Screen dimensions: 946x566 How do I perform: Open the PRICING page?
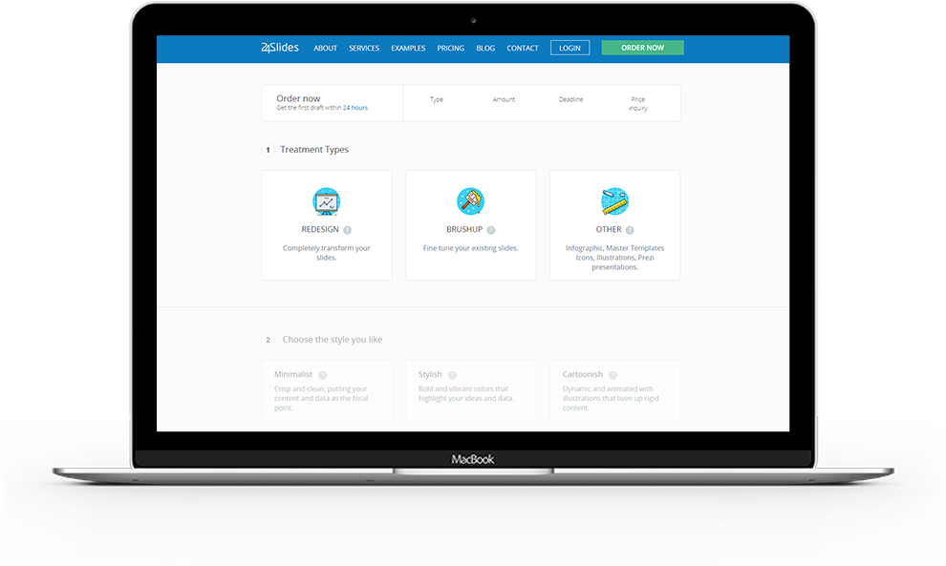coord(450,49)
